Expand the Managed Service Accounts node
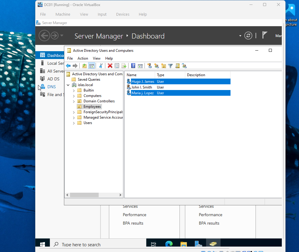Image resolution: width=299 pixels, height=252 pixels. pos(74,118)
